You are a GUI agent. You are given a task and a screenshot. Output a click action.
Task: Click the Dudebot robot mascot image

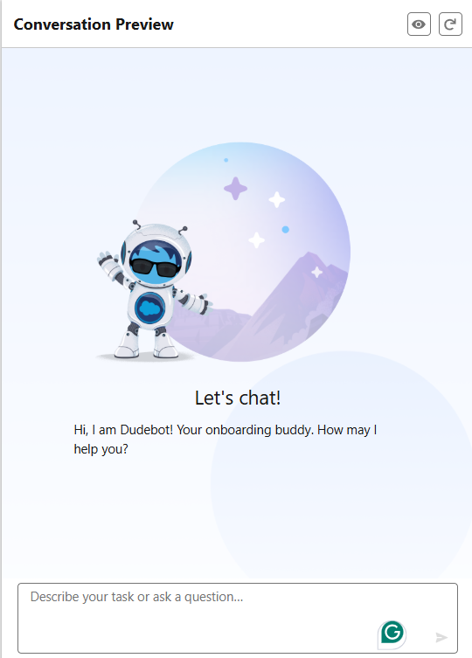(x=155, y=289)
